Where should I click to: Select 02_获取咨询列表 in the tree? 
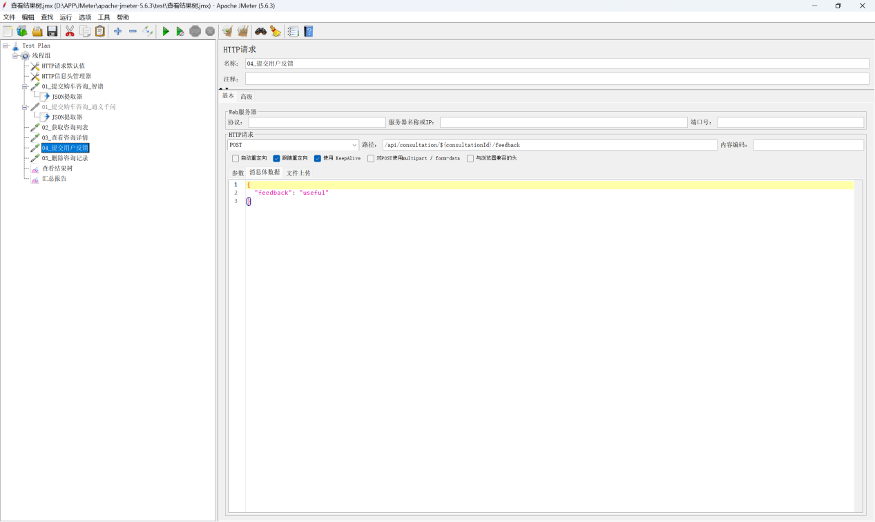[x=65, y=127]
